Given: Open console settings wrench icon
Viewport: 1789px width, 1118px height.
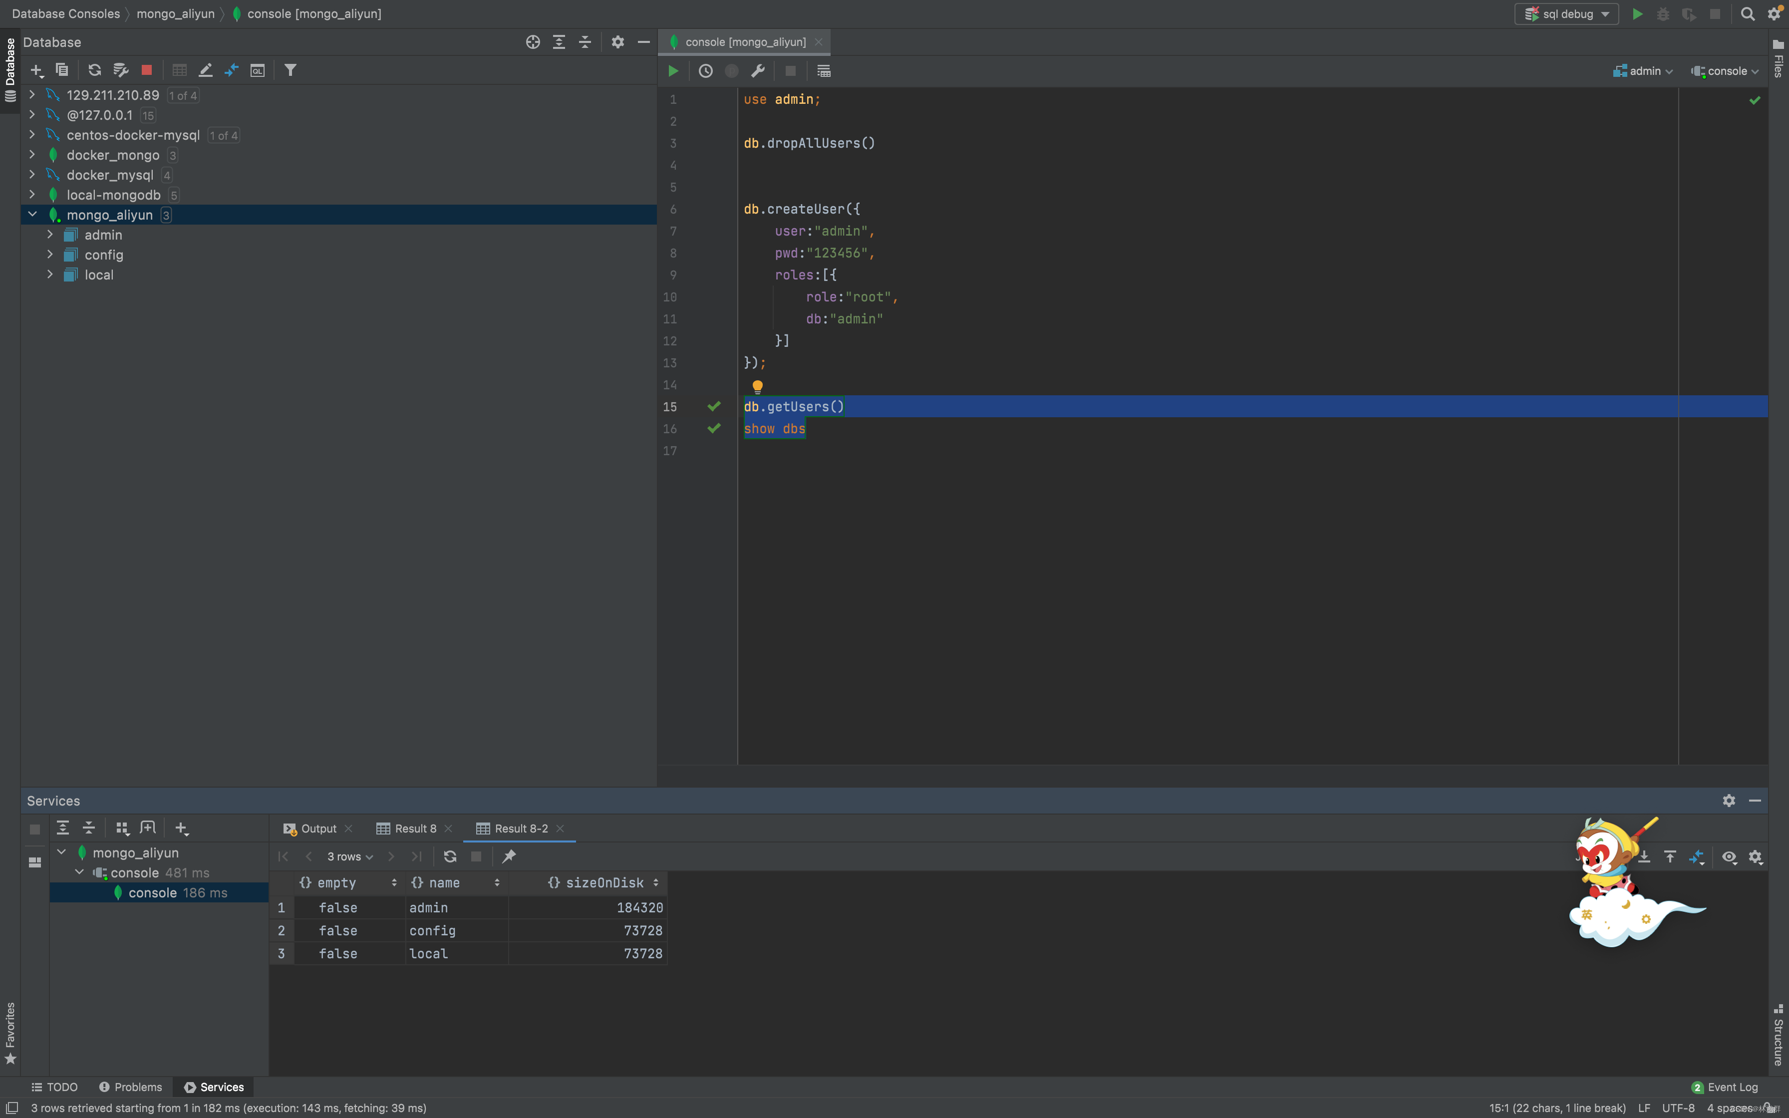Looking at the screenshot, I should [758, 71].
